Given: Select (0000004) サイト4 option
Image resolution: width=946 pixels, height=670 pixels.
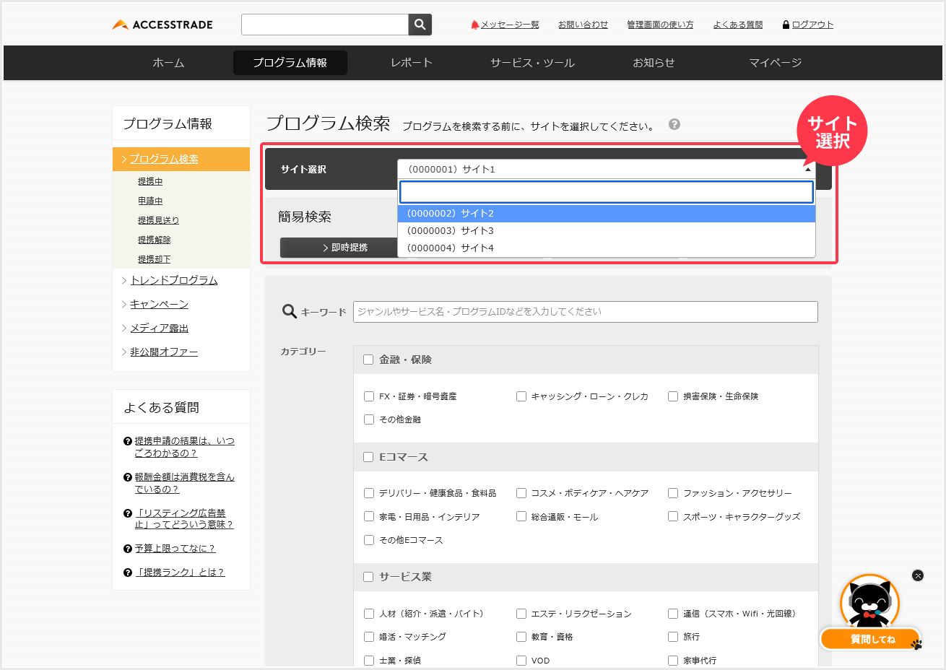Looking at the screenshot, I should pyautogui.click(x=607, y=248).
